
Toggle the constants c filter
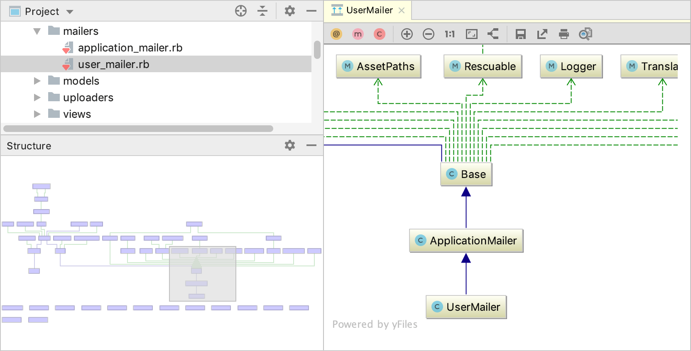pyautogui.click(x=380, y=34)
